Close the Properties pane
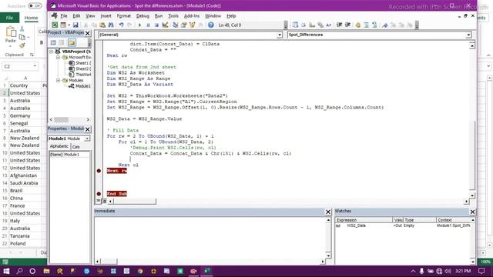 click(88, 129)
